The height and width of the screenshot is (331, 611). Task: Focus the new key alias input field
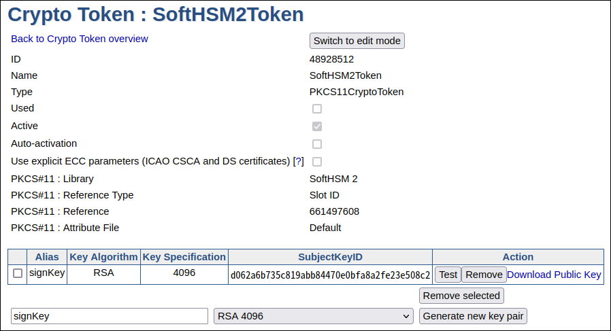(109, 316)
